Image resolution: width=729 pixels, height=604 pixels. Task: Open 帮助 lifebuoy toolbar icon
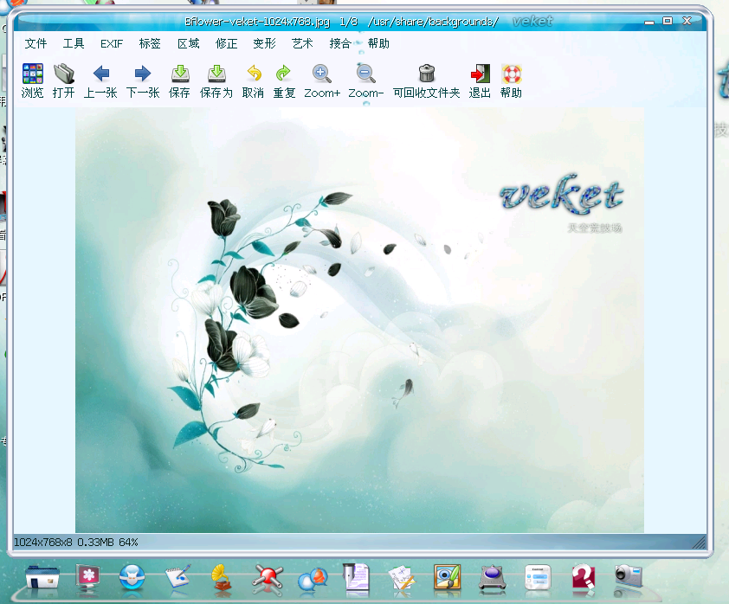512,74
